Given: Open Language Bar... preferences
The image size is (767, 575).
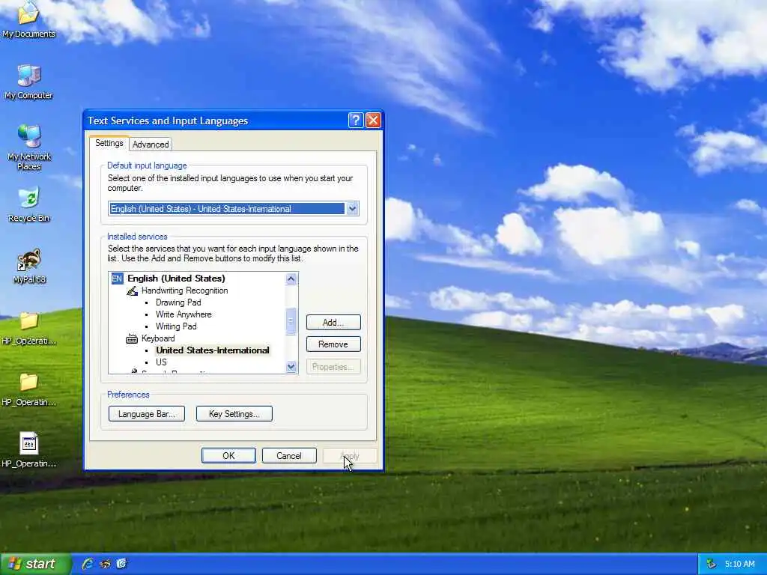Looking at the screenshot, I should pyautogui.click(x=146, y=414).
